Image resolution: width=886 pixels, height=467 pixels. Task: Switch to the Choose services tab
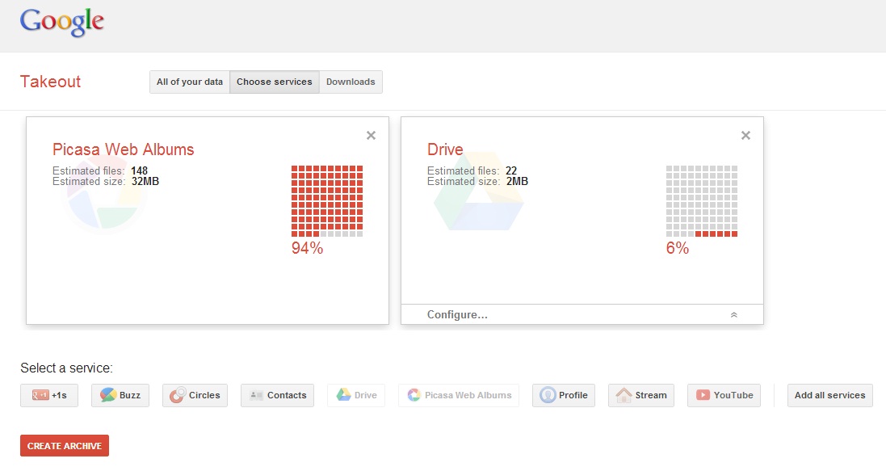pos(274,82)
